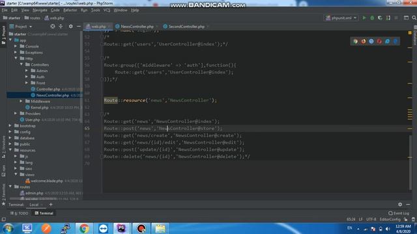
Task: Open the File menu
Action: pos(5,10)
